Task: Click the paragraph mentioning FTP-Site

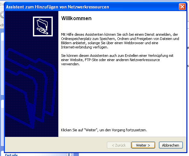Action: click(x=117, y=60)
